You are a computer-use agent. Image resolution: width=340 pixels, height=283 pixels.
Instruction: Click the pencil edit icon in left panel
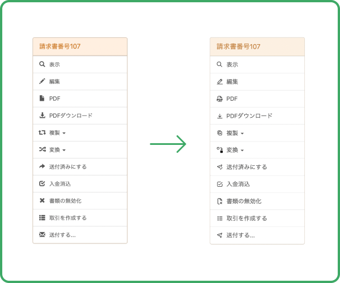pos(42,82)
